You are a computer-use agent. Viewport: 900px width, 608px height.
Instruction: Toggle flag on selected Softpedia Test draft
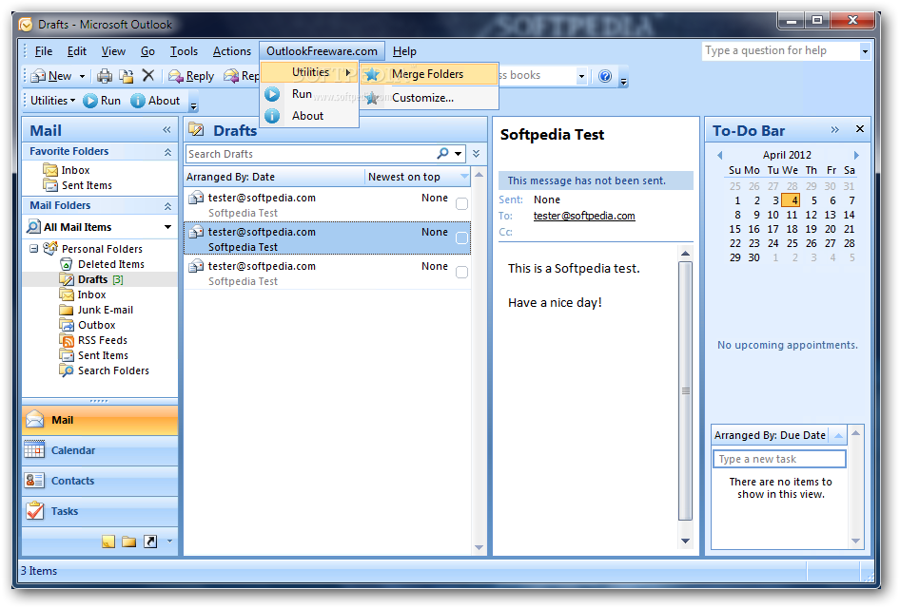[x=461, y=237]
